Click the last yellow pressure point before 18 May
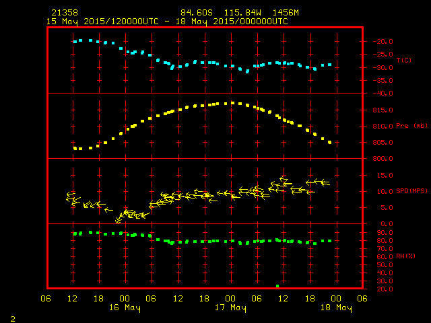 (x=329, y=142)
